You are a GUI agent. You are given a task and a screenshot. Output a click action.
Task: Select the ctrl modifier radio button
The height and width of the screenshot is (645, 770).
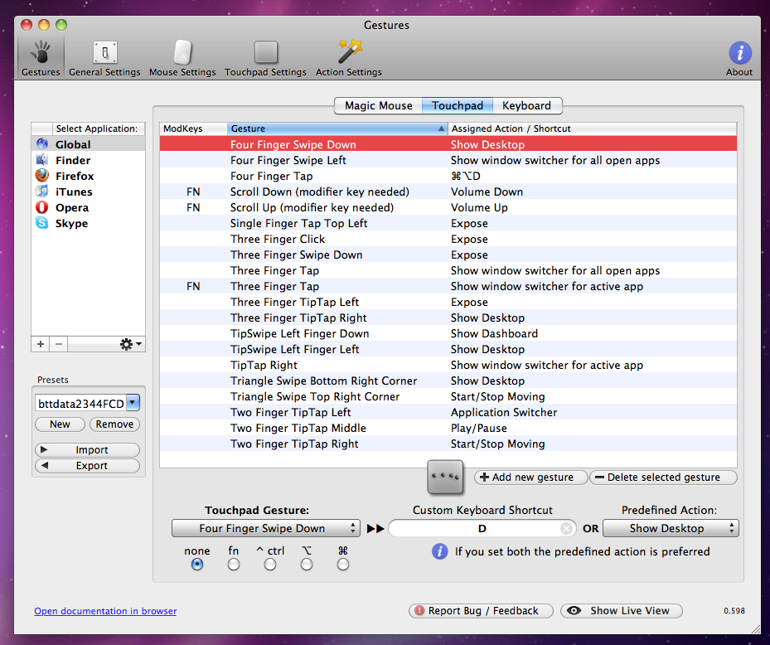(x=270, y=565)
